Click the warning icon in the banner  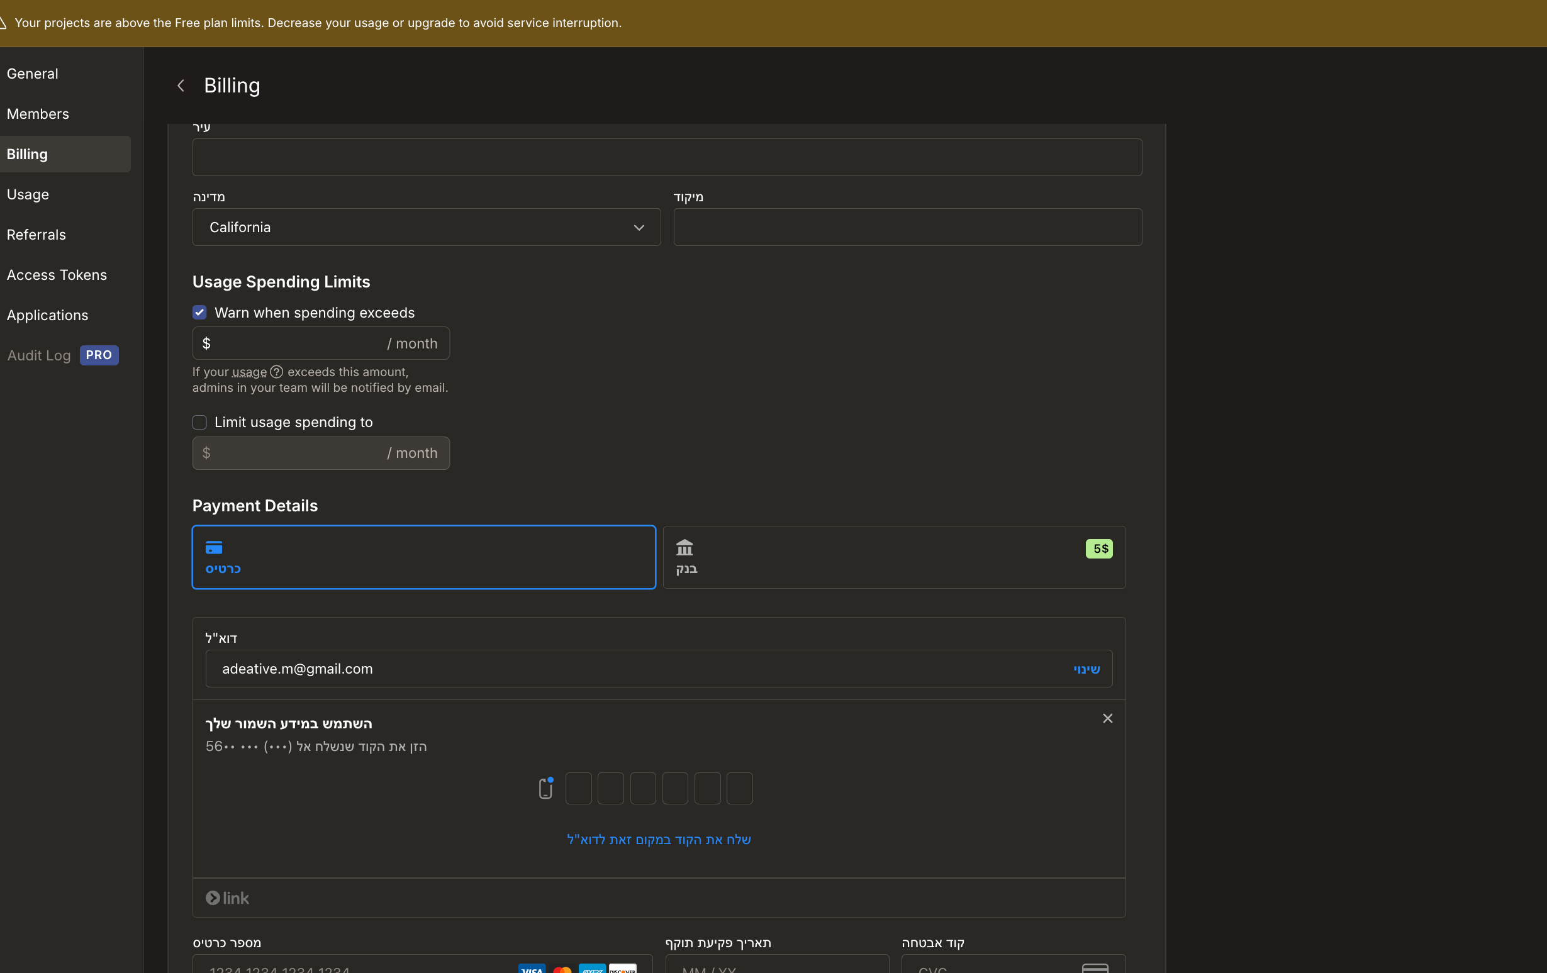pos(3,23)
